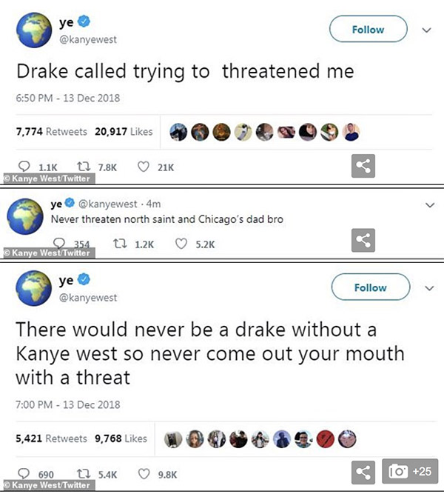Screen dimensions: 444x494
Task: Like the tweet with 21K likes
Action: [144, 167]
